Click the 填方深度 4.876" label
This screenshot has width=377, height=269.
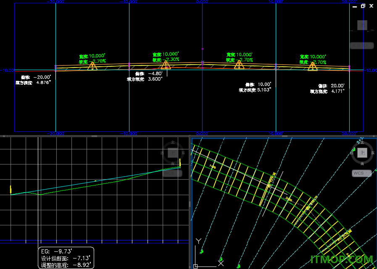(33, 83)
